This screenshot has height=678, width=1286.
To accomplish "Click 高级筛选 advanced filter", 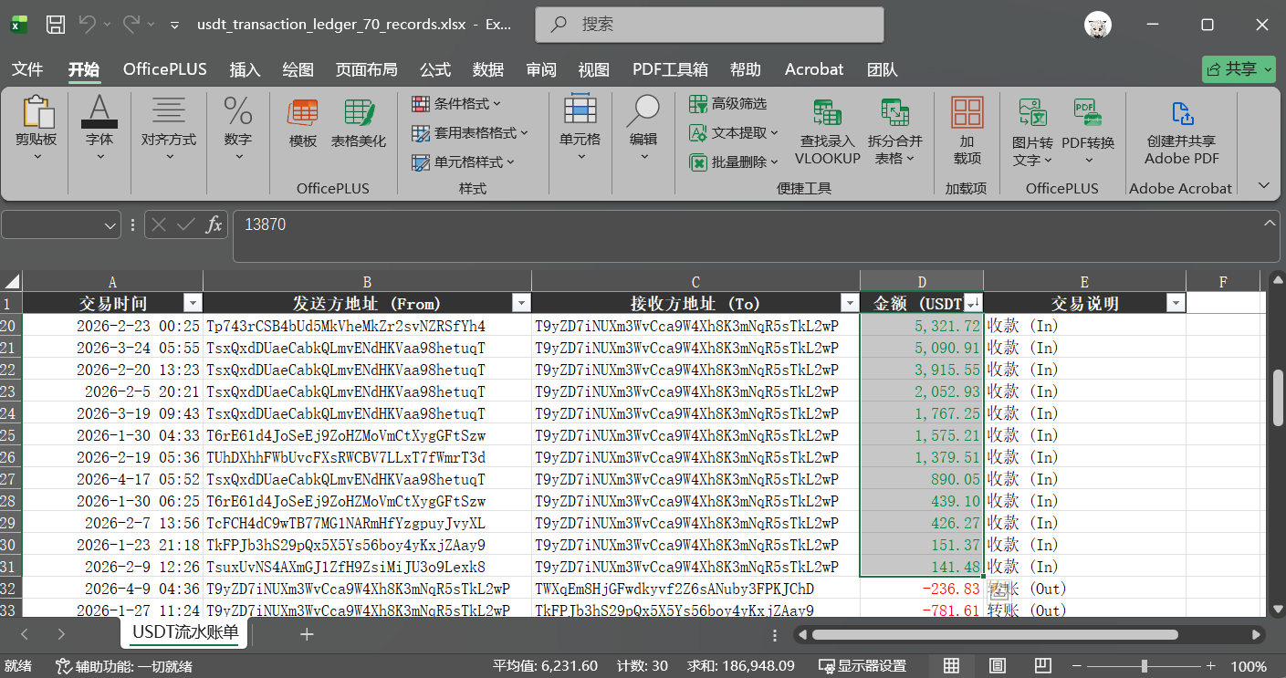I will (x=728, y=104).
